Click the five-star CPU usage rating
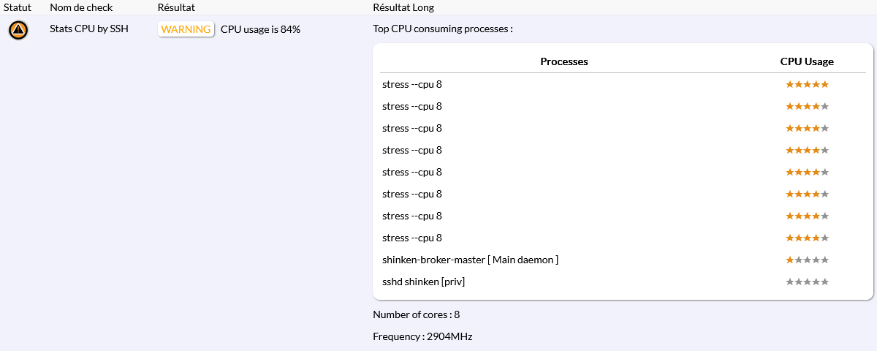Viewport: 877px width, 351px height. [x=807, y=84]
